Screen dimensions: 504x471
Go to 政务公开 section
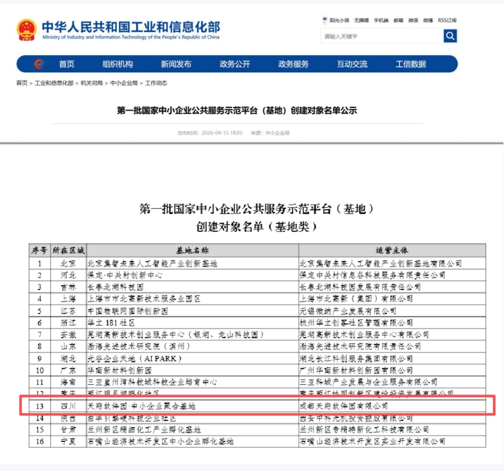tap(235, 64)
